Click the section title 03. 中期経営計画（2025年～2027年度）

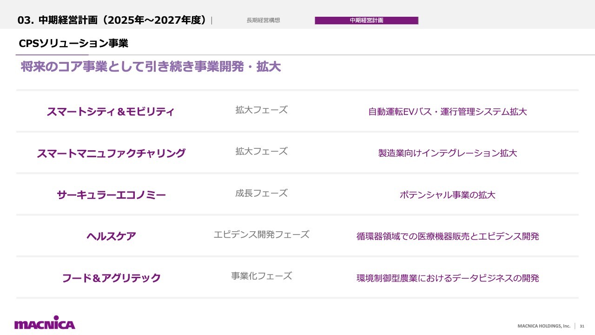coord(112,20)
